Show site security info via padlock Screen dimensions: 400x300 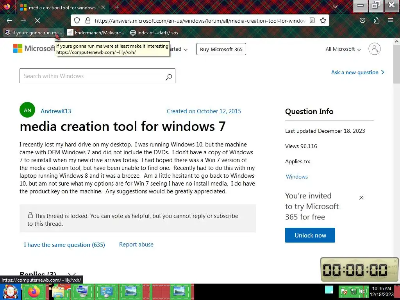[88, 20]
